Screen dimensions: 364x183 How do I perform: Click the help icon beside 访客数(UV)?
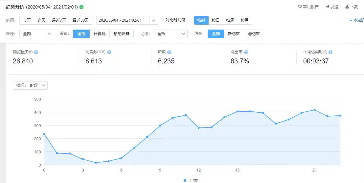(x=109, y=52)
